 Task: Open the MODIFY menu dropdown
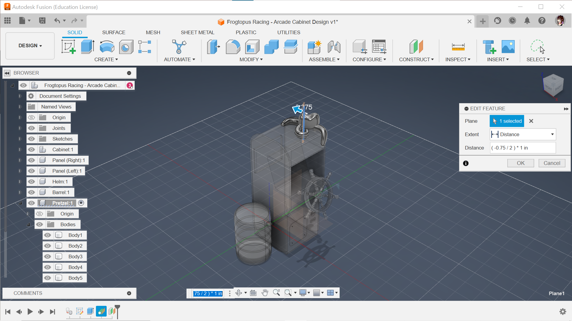click(251, 59)
